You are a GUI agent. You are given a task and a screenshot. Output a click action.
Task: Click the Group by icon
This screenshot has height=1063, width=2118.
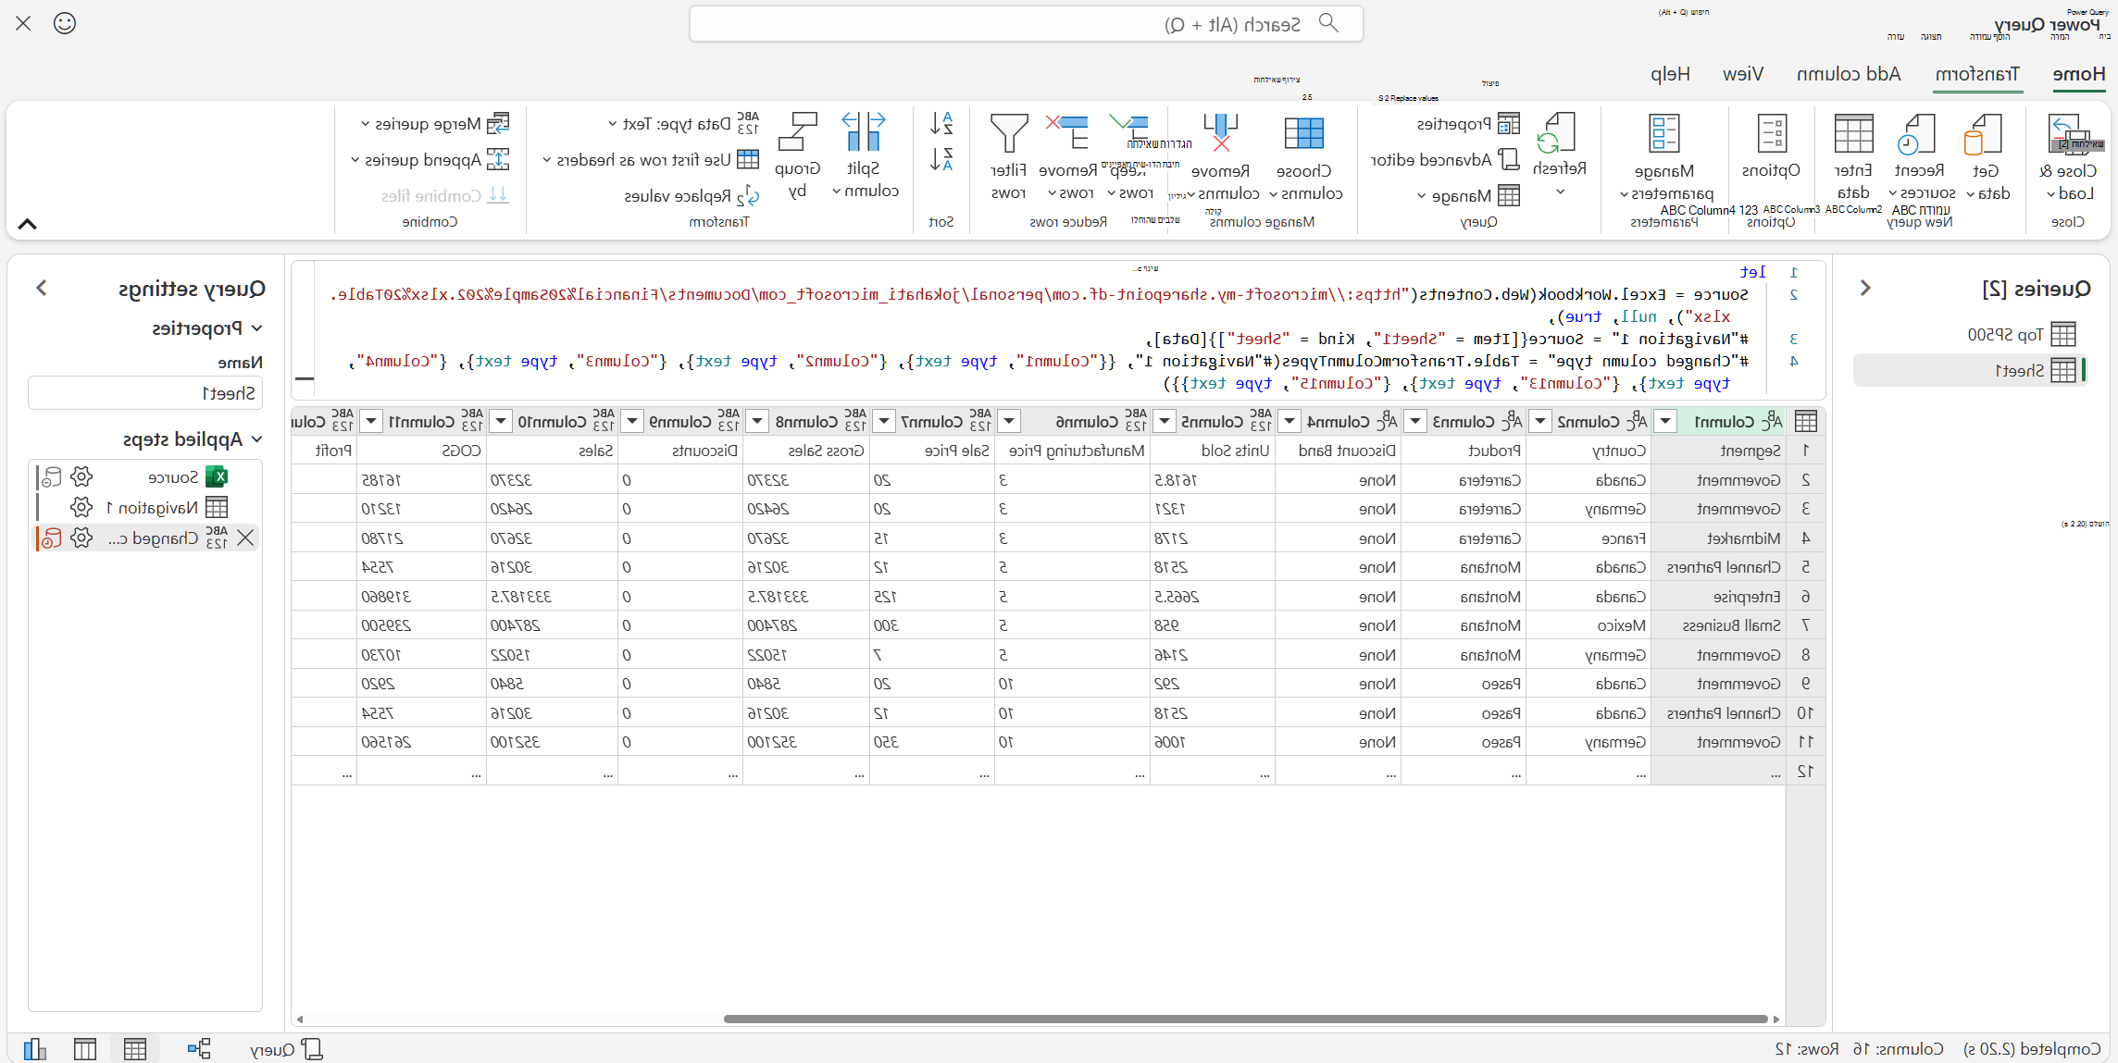pyautogui.click(x=798, y=132)
